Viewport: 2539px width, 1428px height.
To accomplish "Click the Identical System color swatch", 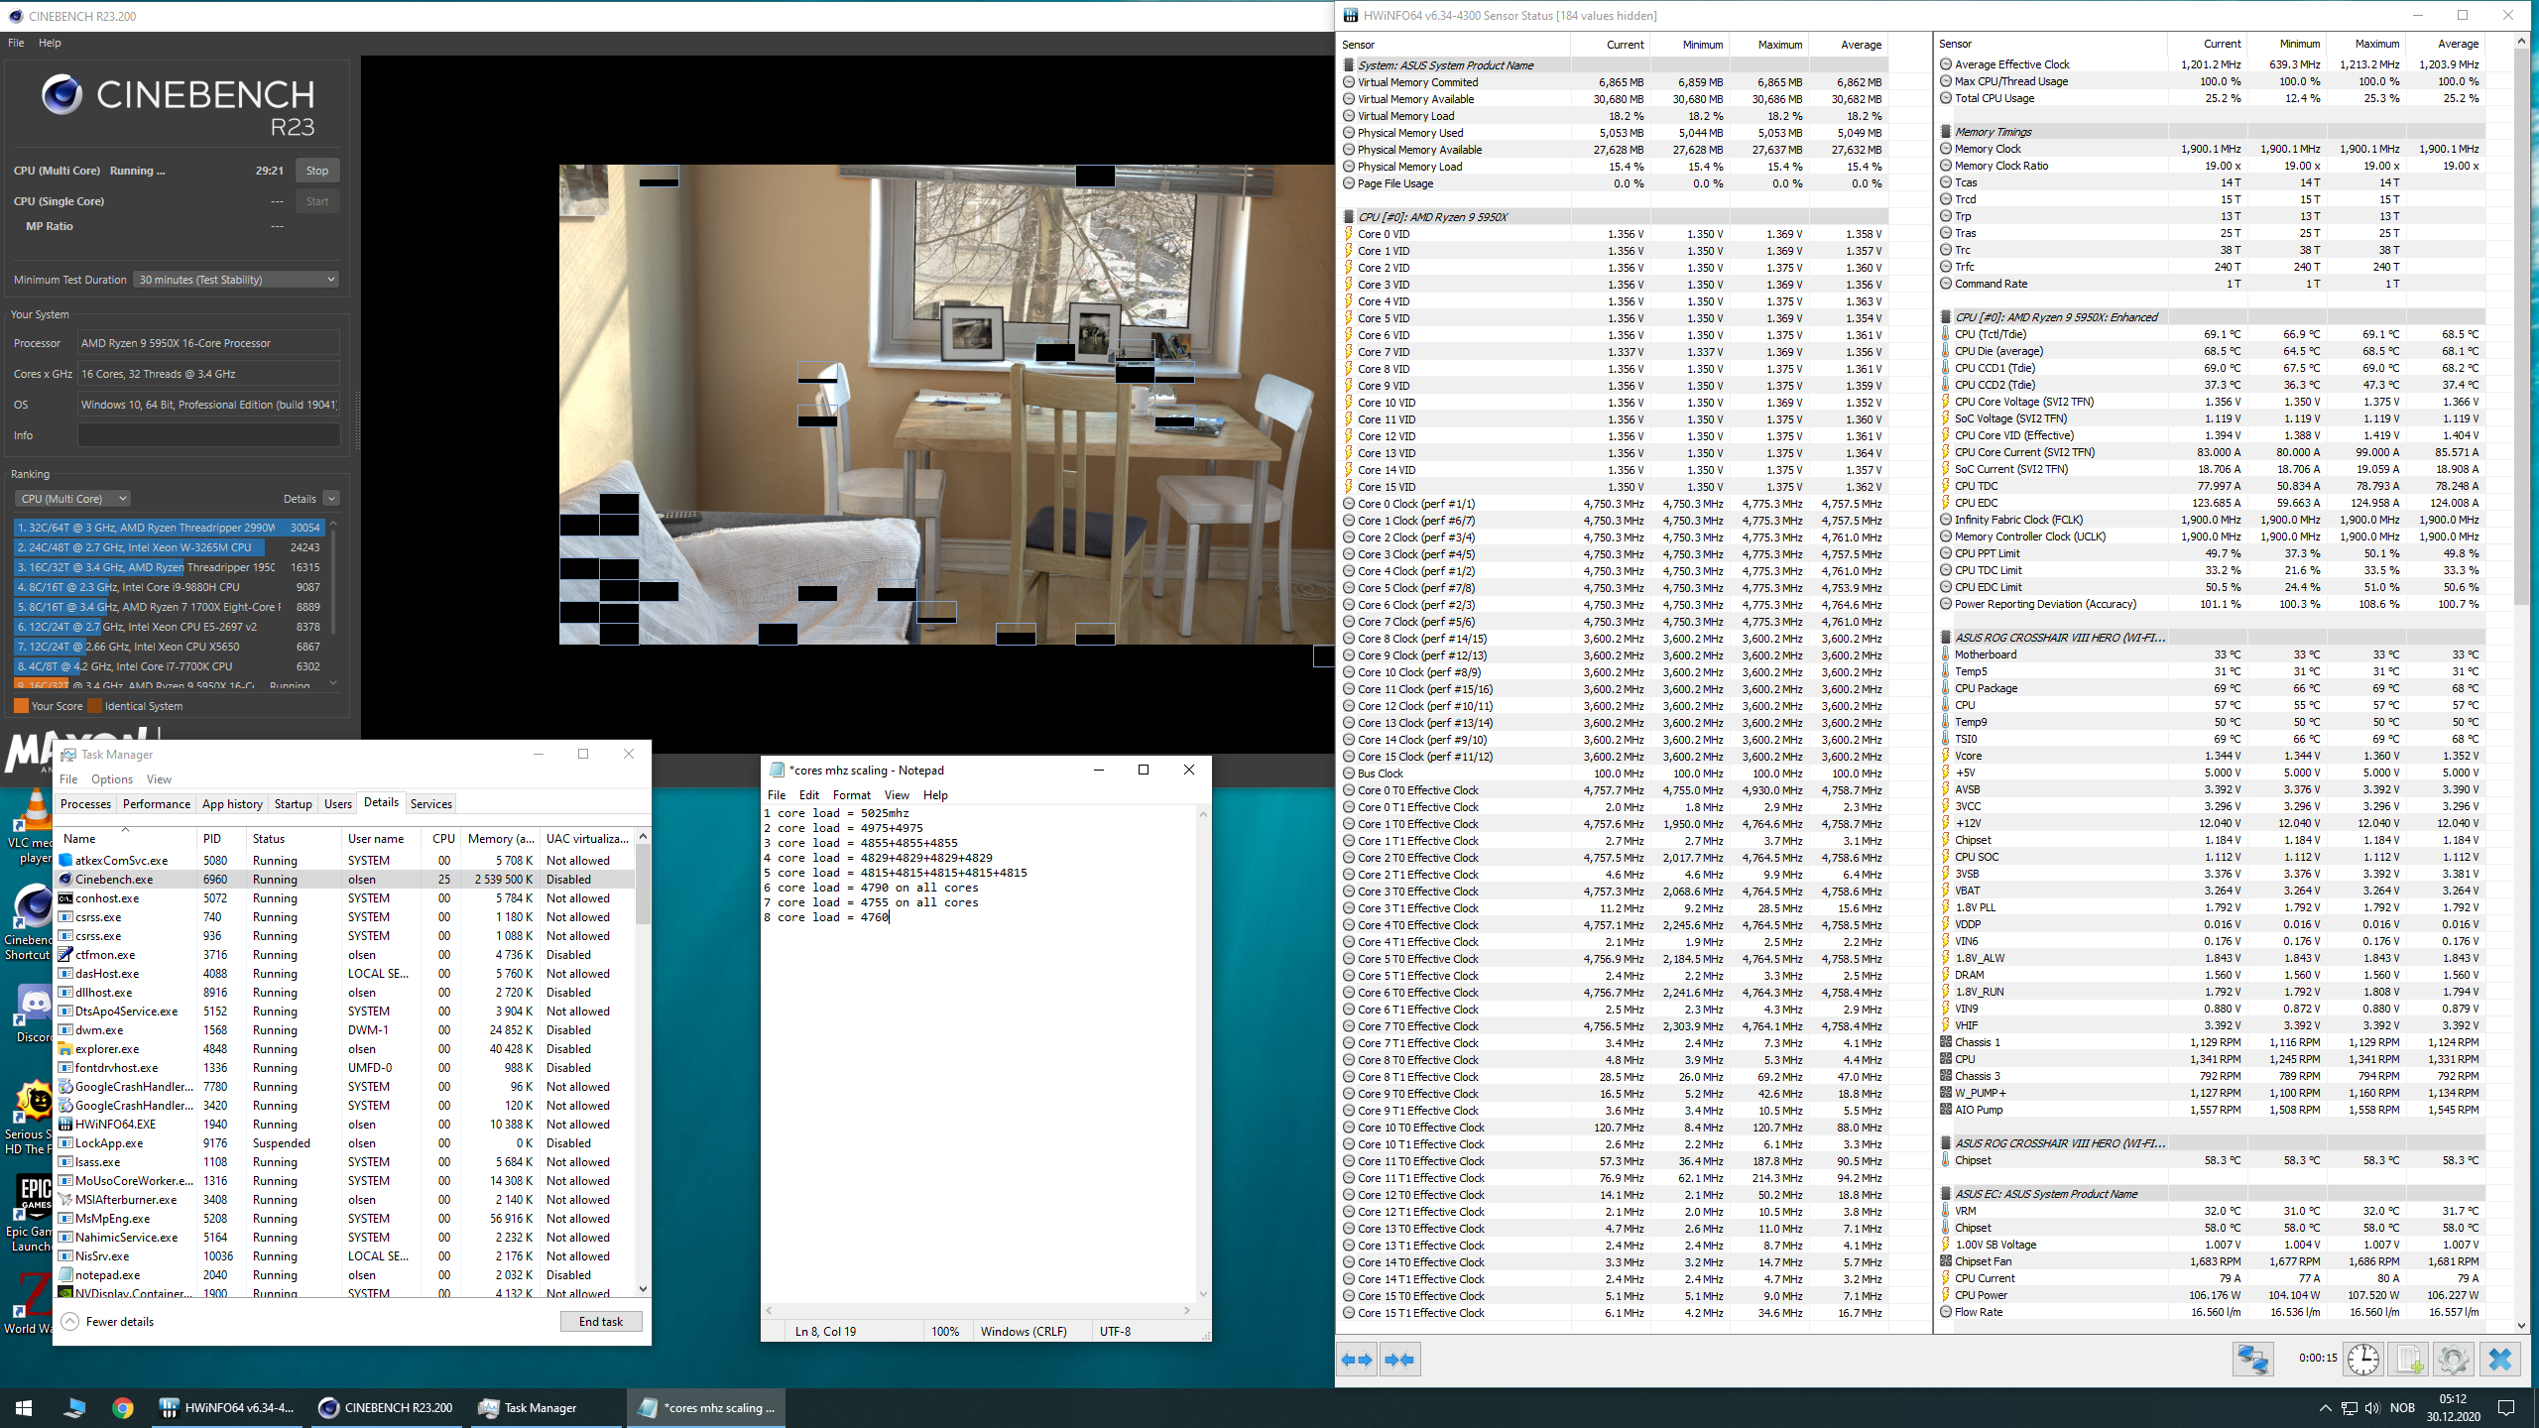I will pyautogui.click(x=94, y=706).
